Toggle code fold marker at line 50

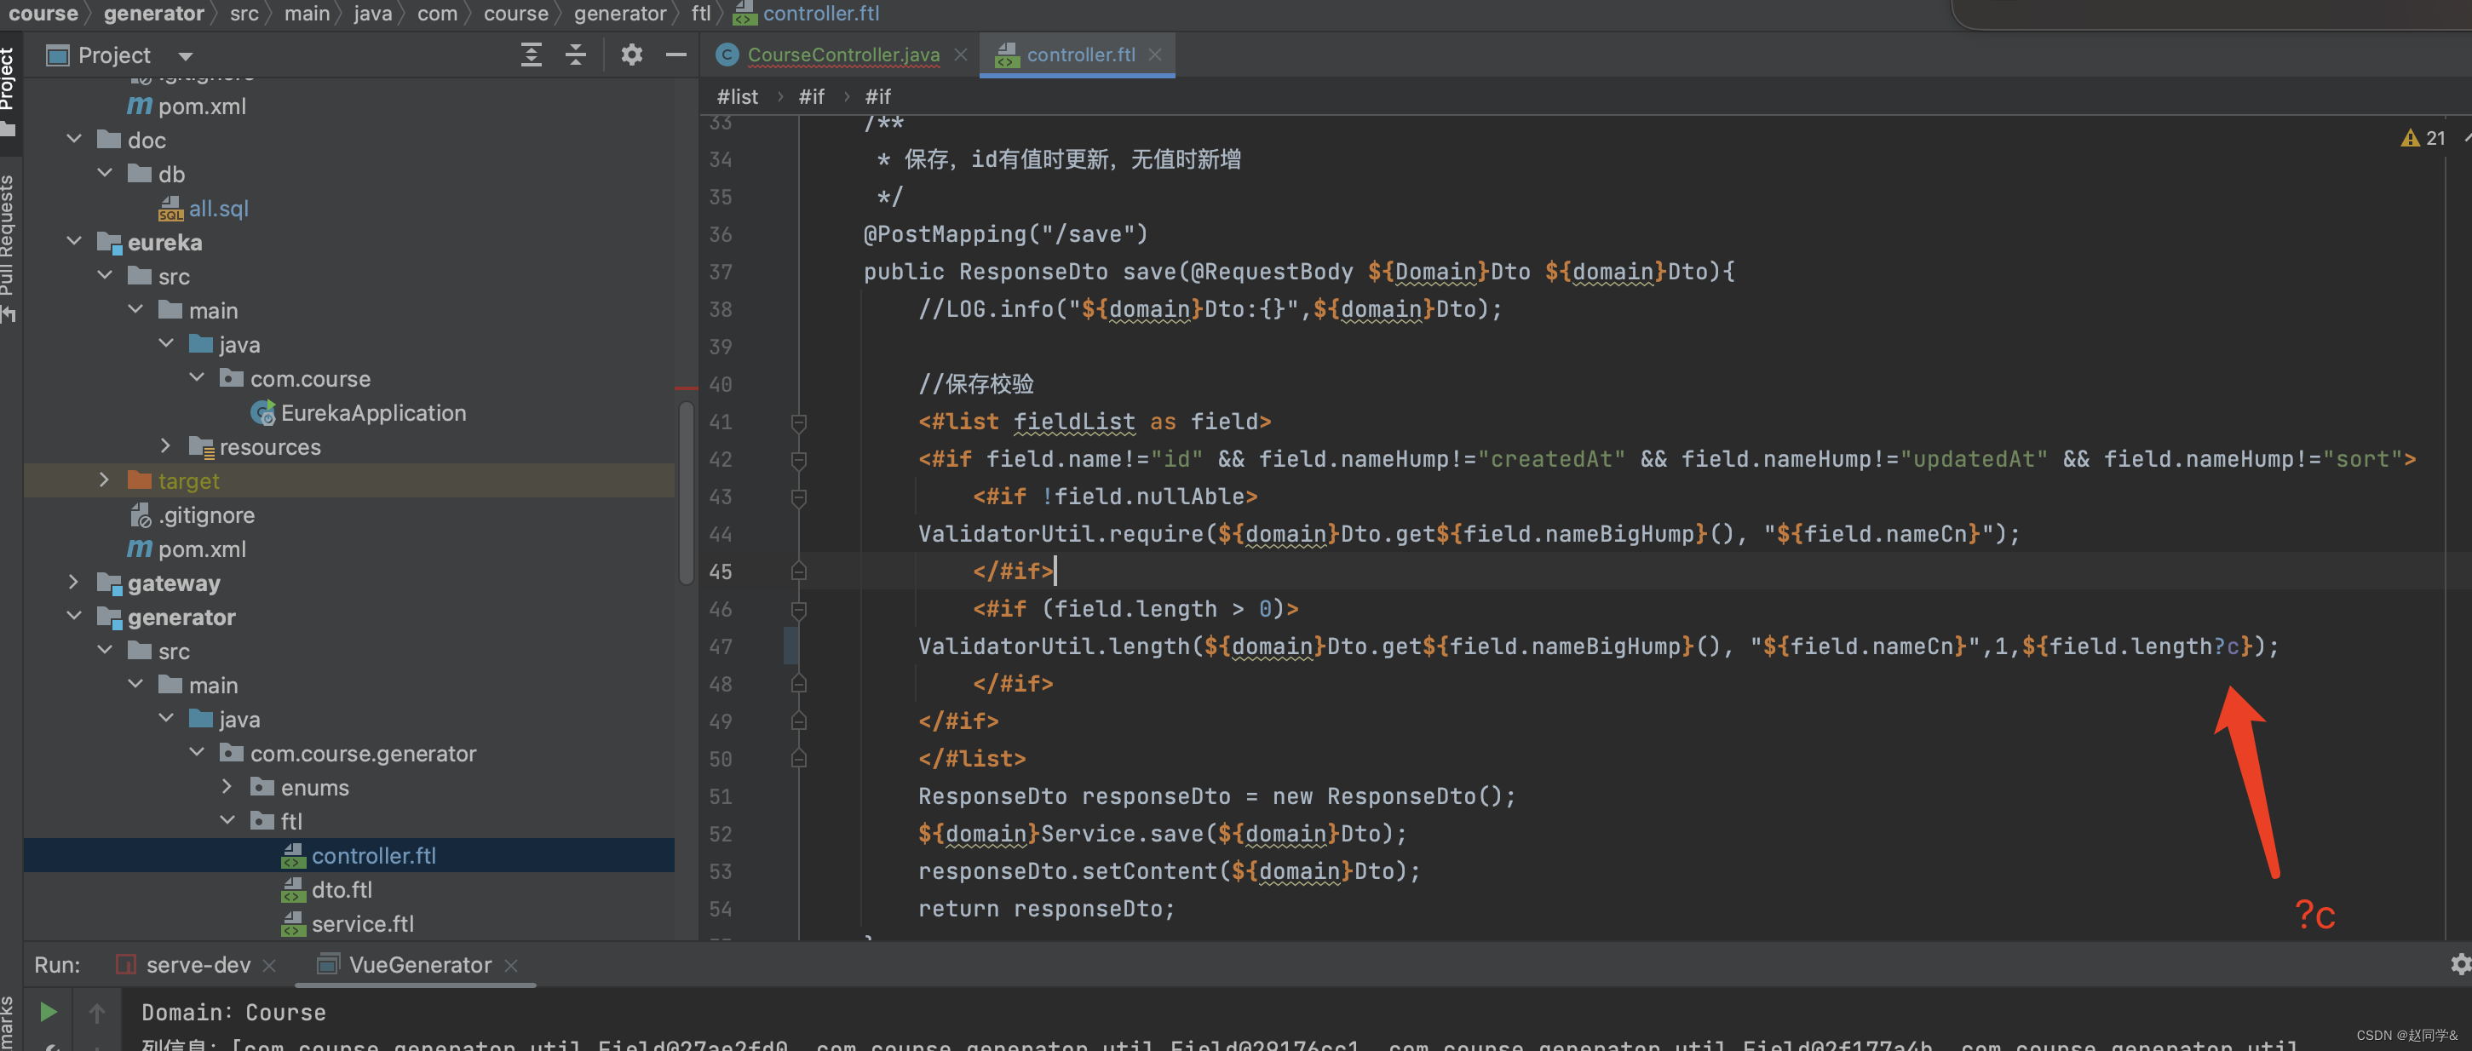[x=797, y=759]
